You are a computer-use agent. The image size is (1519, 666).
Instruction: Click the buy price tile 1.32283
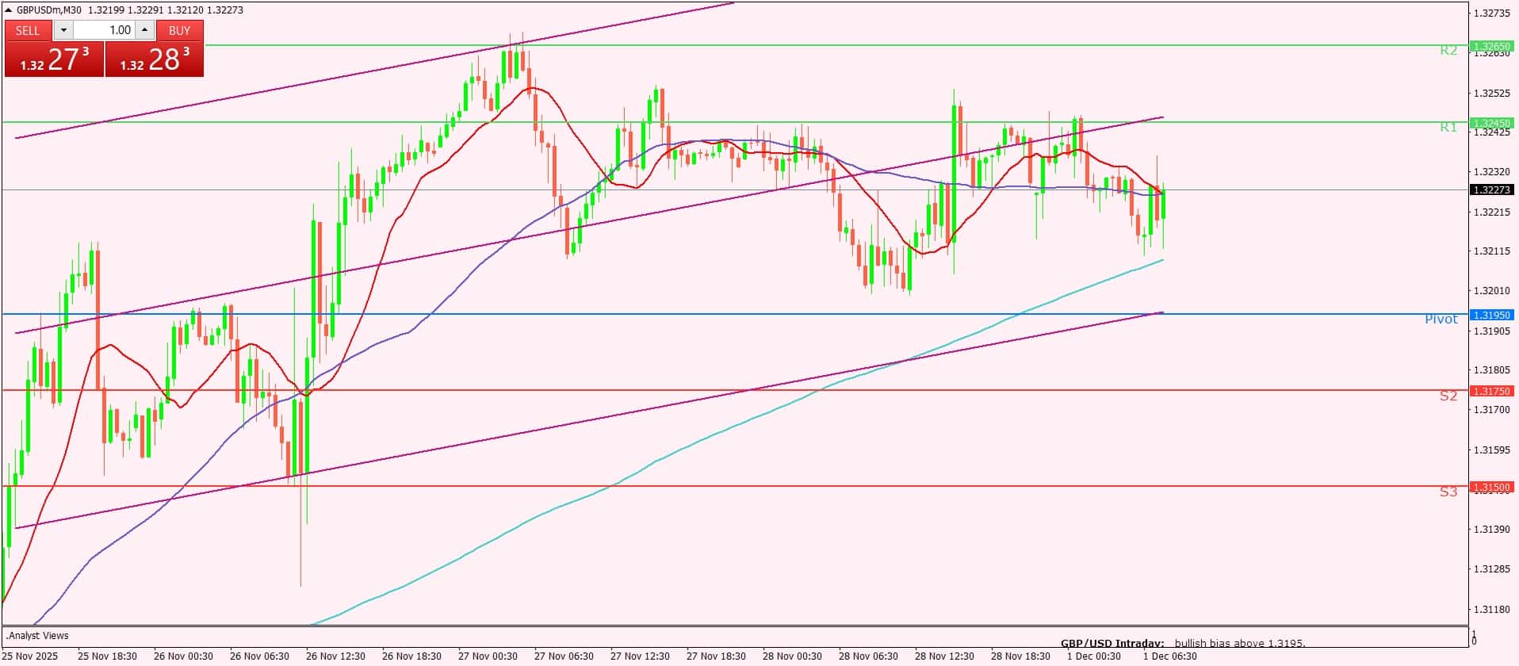coord(155,59)
